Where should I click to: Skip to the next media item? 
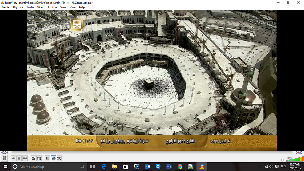point(25,159)
